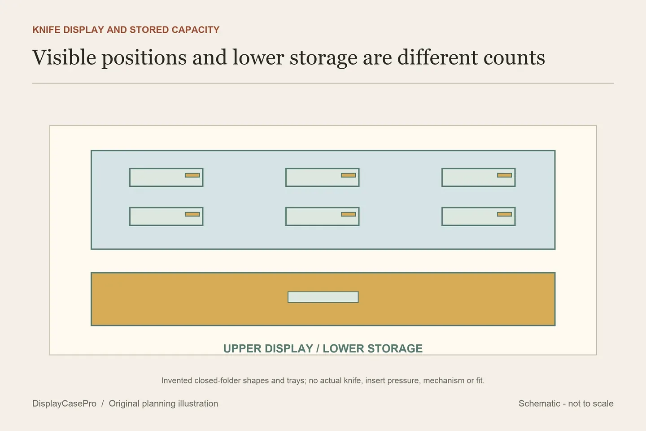
Task: Select the top-middle knife shape in upper display
Action: pos(323,177)
